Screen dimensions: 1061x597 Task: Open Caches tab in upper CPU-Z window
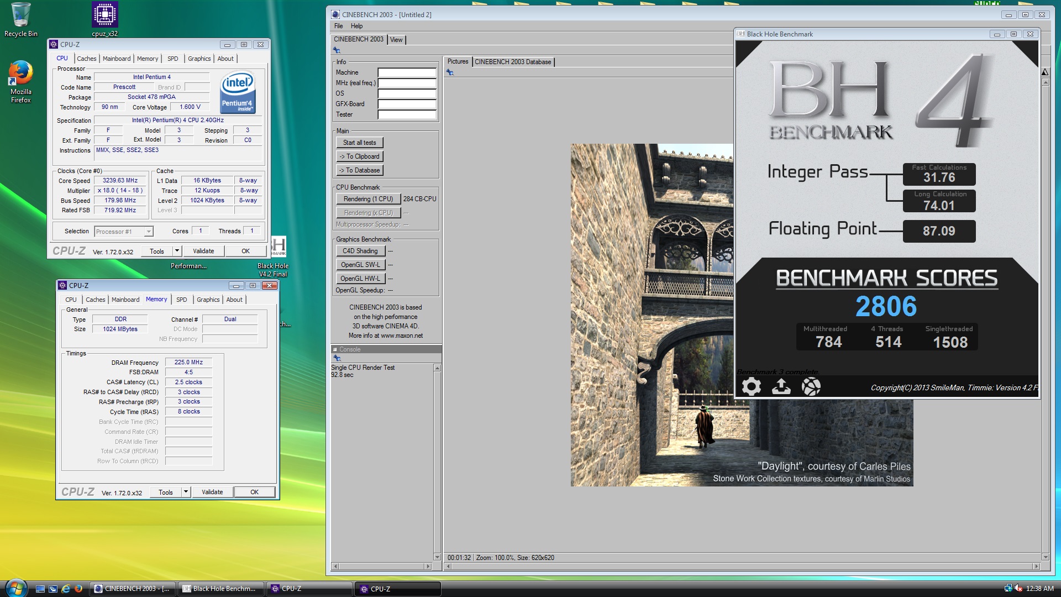point(87,59)
